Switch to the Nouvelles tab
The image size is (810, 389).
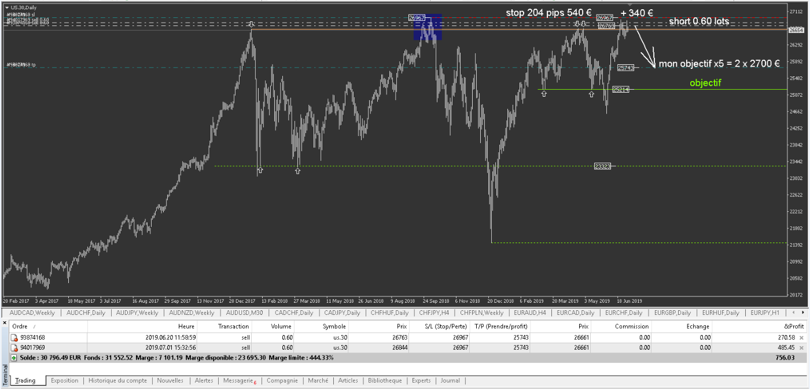point(170,380)
